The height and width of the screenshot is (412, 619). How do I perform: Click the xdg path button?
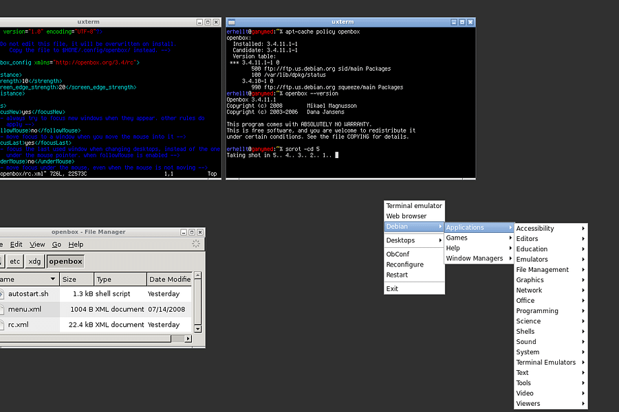pyautogui.click(x=34, y=261)
